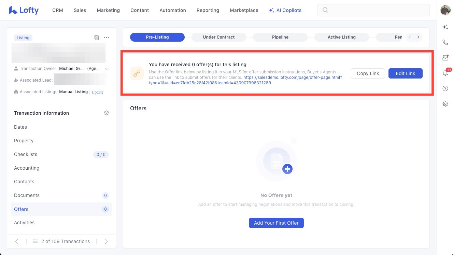The height and width of the screenshot is (255, 453).
Task: Go to the next transaction arrow
Action: click(106, 241)
